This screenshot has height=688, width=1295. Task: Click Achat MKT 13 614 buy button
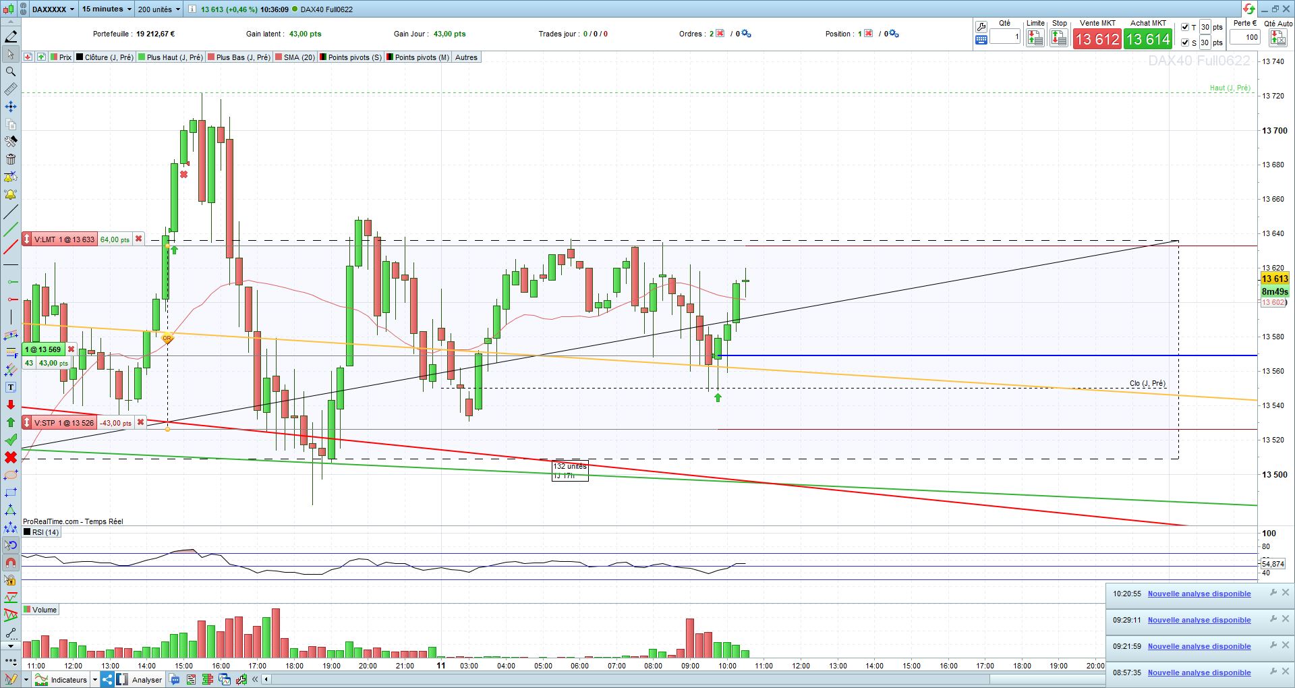1148,39
